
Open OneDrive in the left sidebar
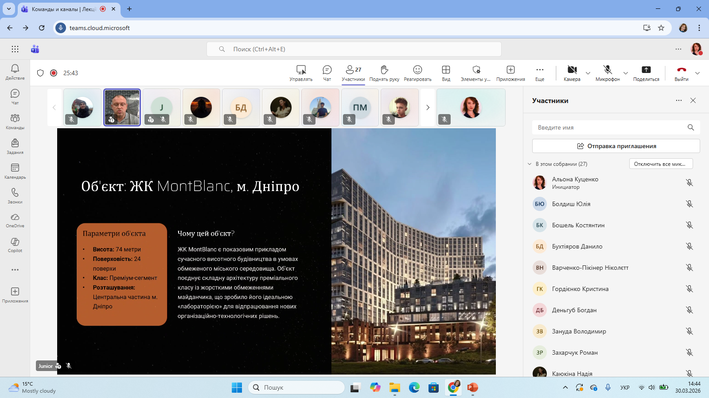pos(15,220)
